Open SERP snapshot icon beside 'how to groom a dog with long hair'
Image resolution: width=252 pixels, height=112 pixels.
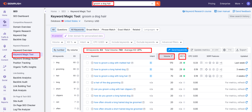pos(130,76)
